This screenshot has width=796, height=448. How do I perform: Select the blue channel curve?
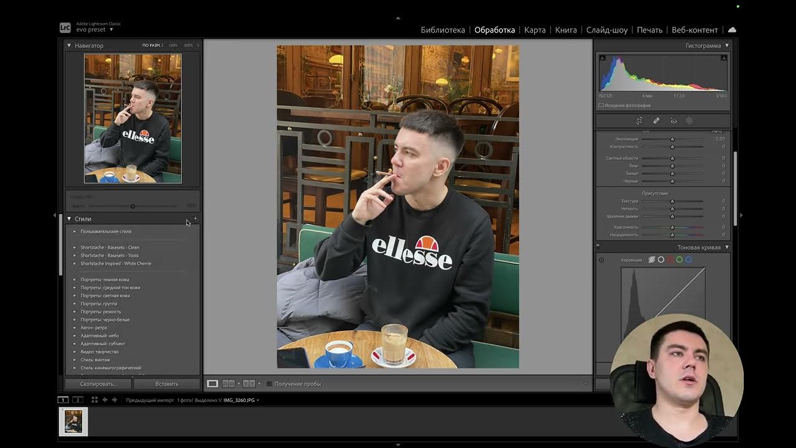click(x=688, y=259)
